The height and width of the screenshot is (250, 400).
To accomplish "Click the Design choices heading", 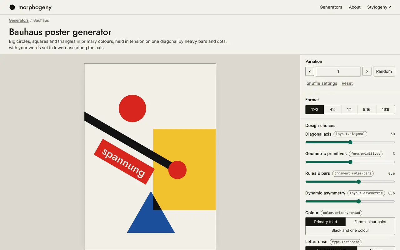I will pos(320,125).
